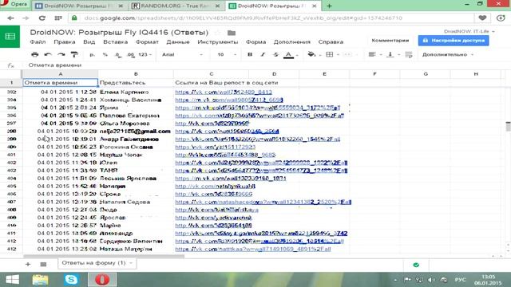Image resolution: width=511 pixels, height=287 pixels.
Task: Click the Комментарии button
Action: (390, 41)
